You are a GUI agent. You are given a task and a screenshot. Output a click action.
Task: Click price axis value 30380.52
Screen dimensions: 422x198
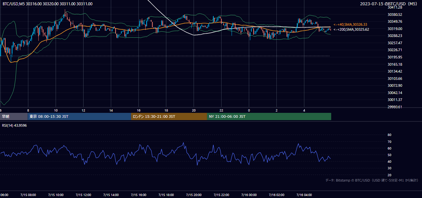point(395,15)
